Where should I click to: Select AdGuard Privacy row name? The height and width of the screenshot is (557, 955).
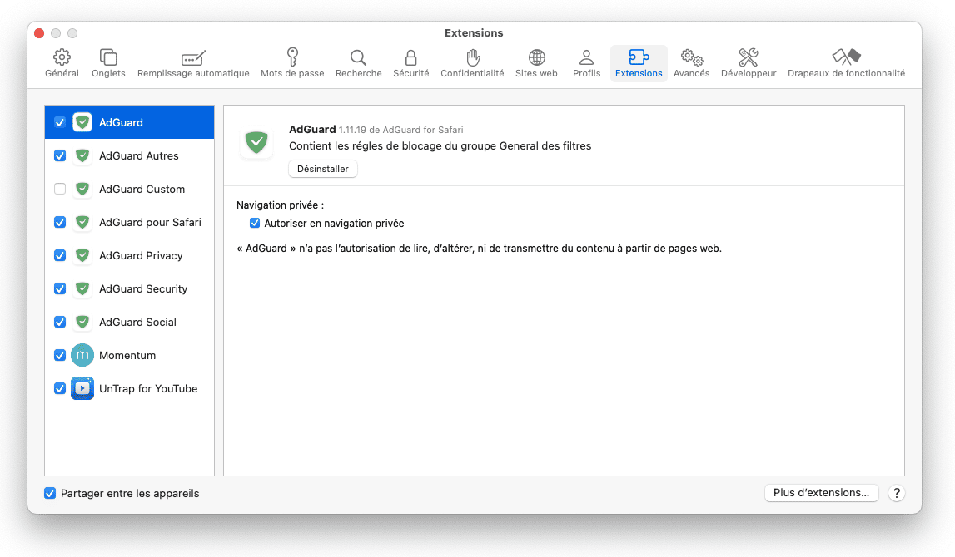coord(141,255)
